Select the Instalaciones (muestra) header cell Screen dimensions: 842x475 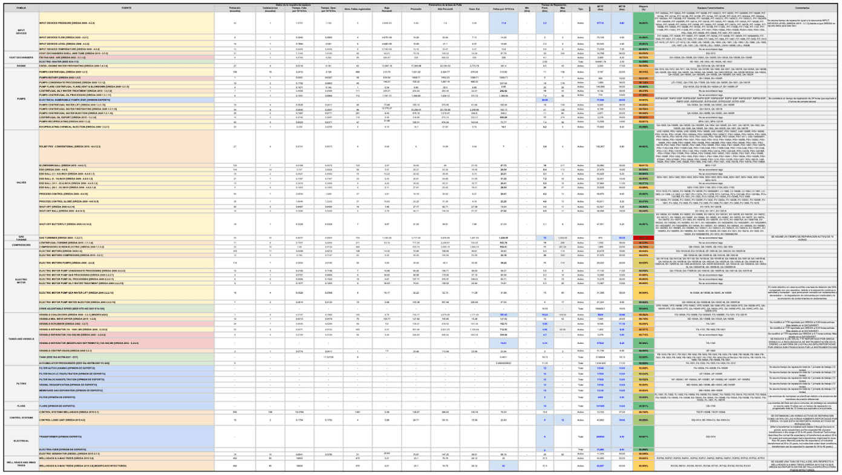tap(270, 9)
